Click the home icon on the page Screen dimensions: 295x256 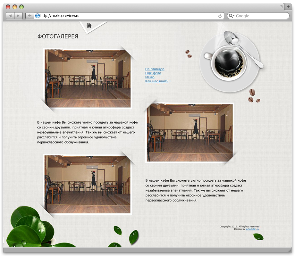pos(89,25)
